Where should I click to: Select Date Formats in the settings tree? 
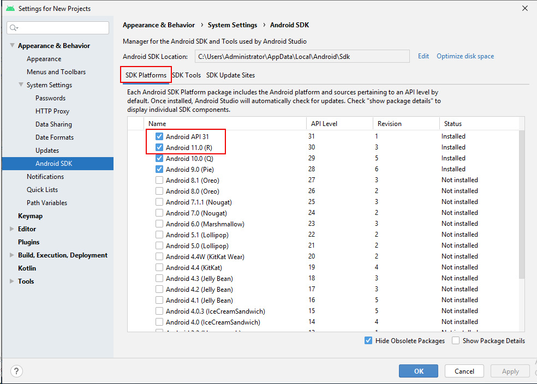tap(55, 137)
